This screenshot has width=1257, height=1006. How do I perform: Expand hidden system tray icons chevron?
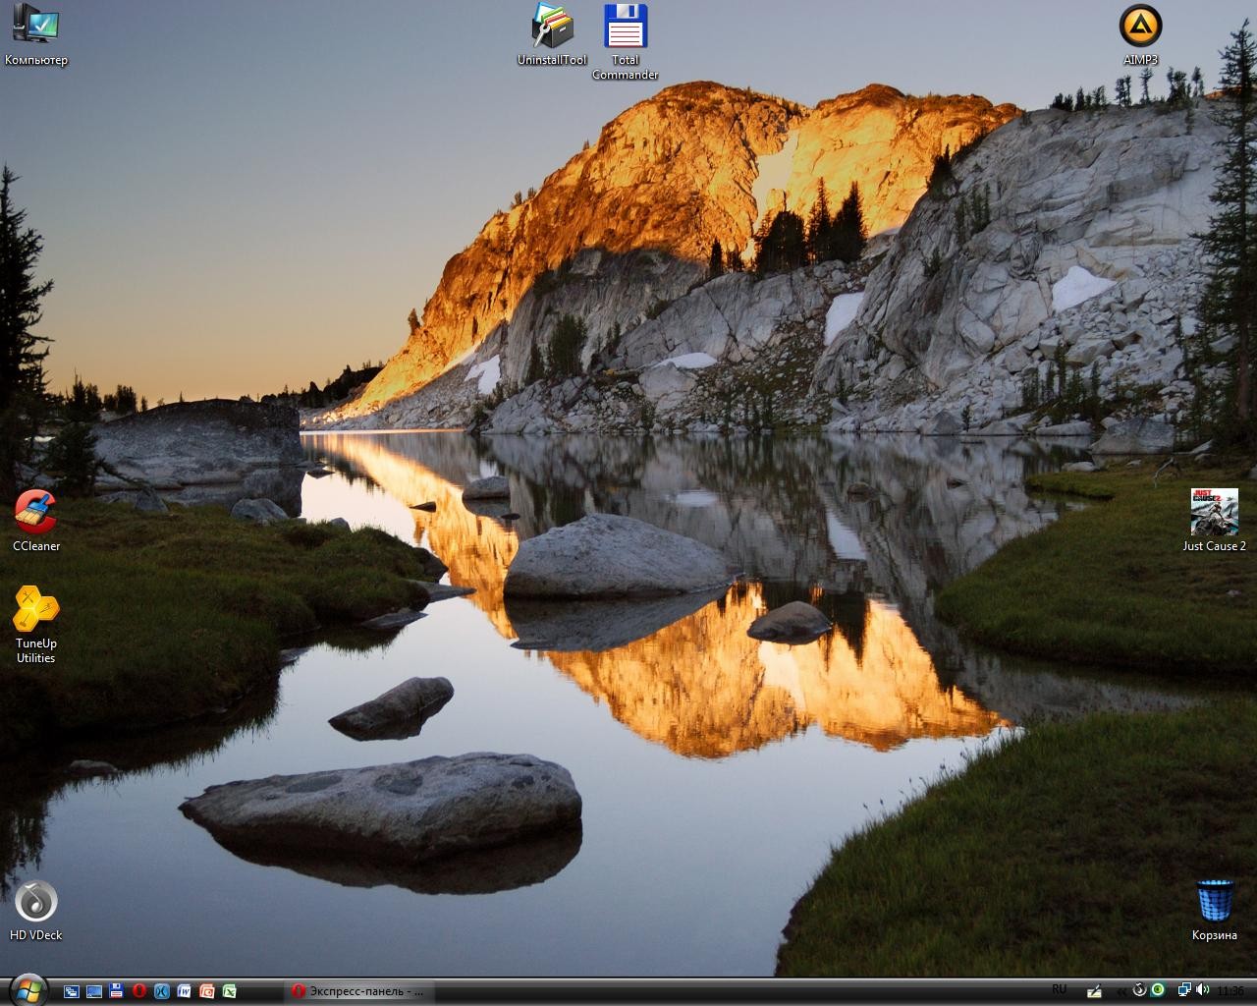coord(1120,991)
